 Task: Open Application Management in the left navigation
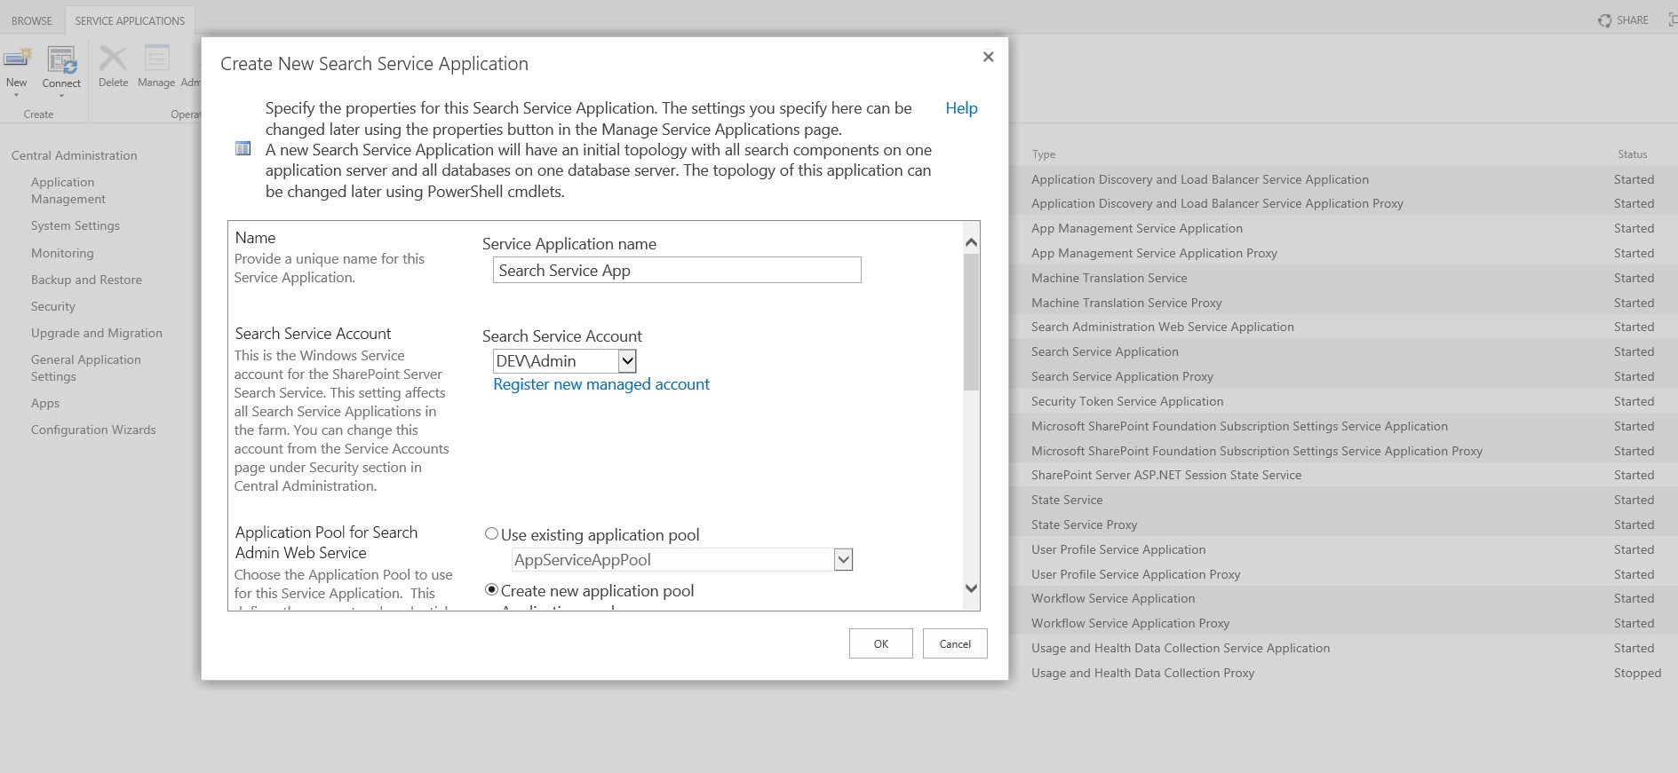click(68, 191)
